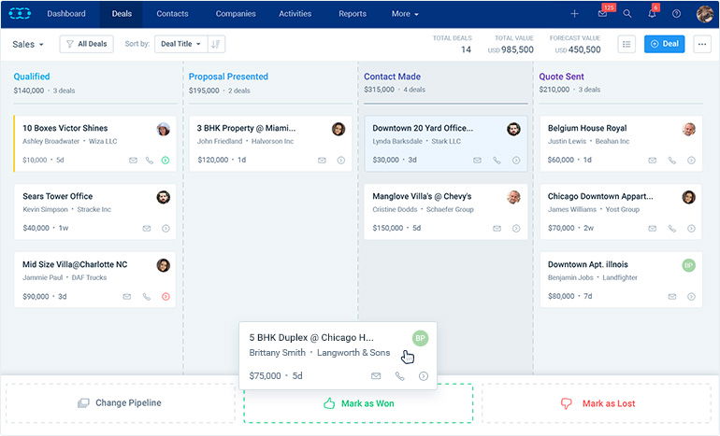Viewport: 720px width, 436px height.
Task: Click the Mark as Lost drop zone
Action: tap(597, 403)
